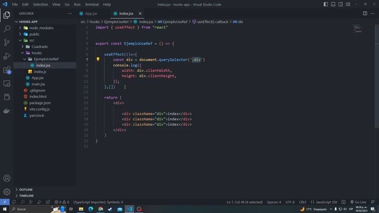
Task: Click the remote window indicator in status bar
Action: coord(5,202)
